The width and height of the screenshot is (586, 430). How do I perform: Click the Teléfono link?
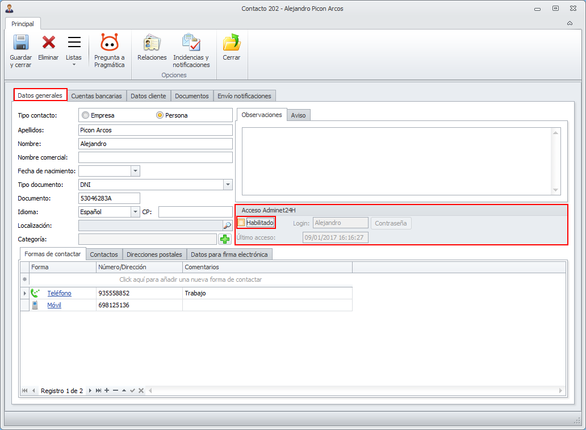coord(60,293)
